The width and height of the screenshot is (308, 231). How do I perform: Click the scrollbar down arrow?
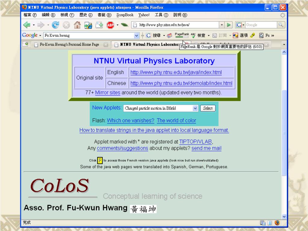284,217
